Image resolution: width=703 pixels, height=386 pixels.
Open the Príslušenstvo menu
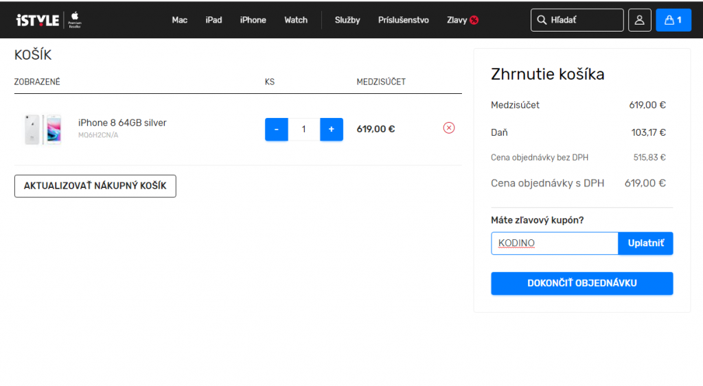coord(403,20)
